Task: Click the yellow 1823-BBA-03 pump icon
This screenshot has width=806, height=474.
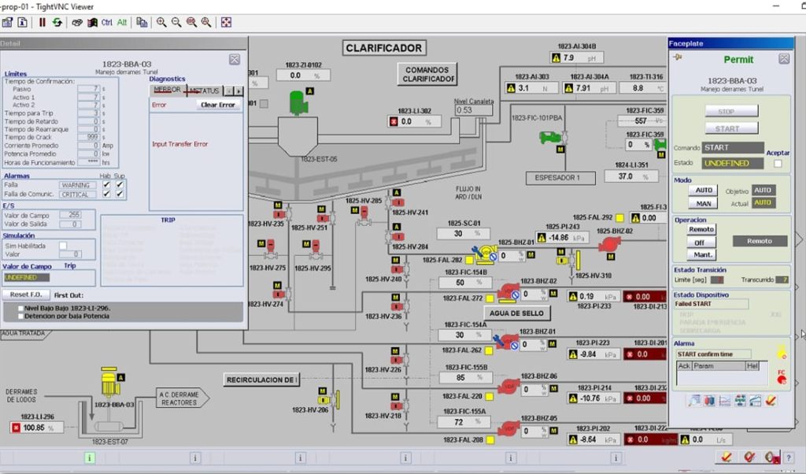Action: [109, 382]
